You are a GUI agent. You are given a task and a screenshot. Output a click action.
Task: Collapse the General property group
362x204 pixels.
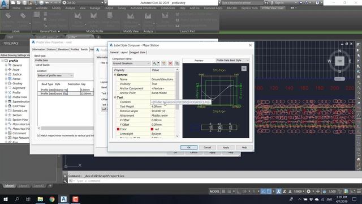115,75
